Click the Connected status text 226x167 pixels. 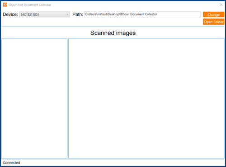point(11,163)
